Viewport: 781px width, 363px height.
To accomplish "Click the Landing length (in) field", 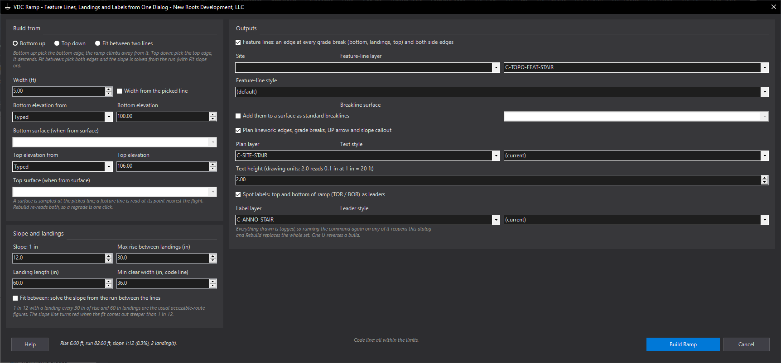I will (x=59, y=283).
